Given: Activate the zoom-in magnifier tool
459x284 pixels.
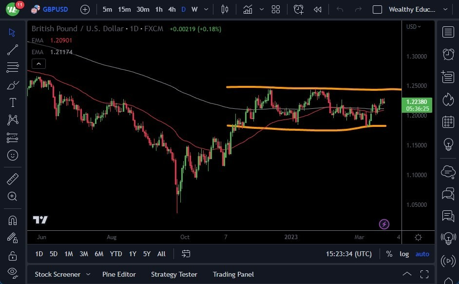Looking at the screenshot, I should tap(13, 197).
